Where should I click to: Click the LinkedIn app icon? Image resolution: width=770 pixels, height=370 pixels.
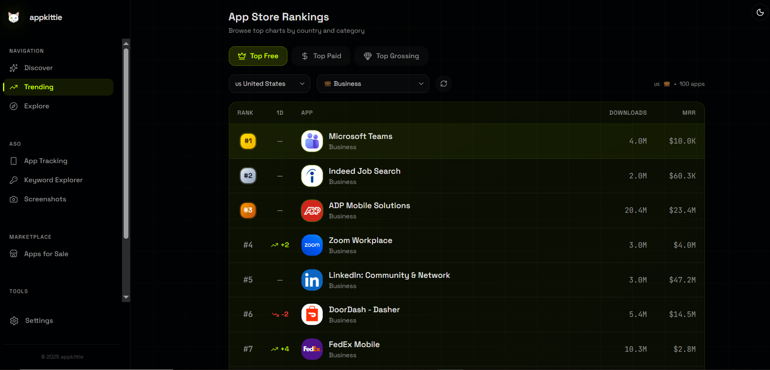coord(312,280)
